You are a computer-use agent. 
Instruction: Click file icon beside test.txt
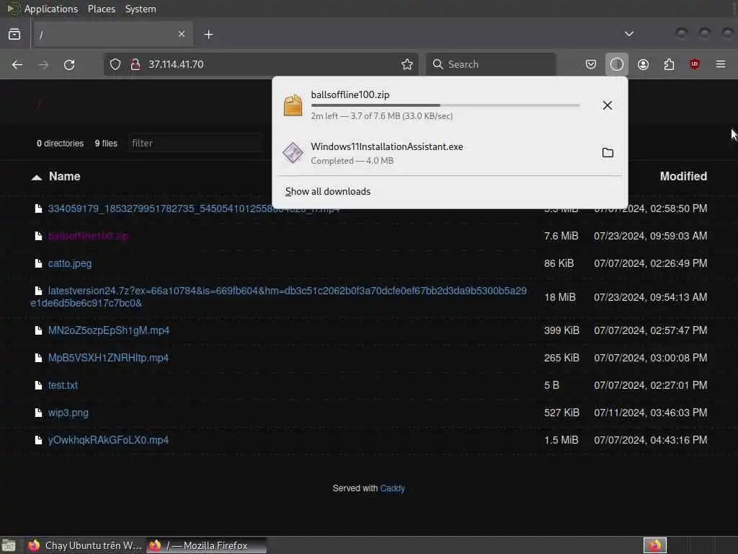[38, 385]
